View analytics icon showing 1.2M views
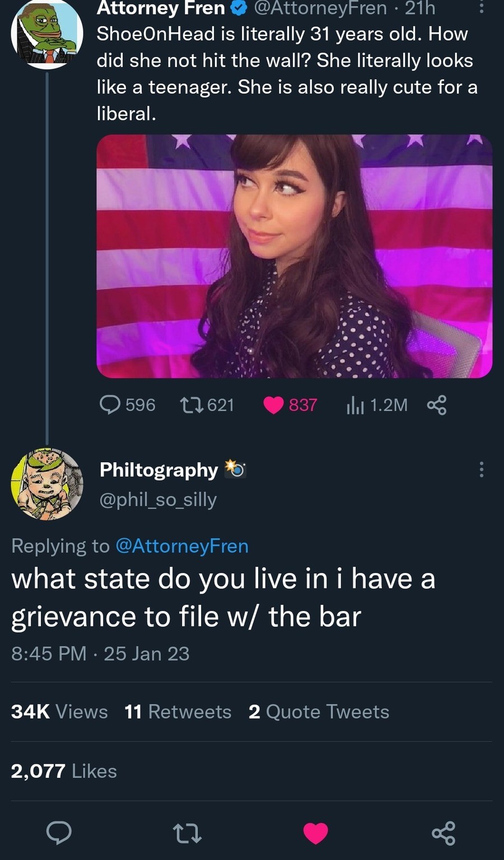The width and height of the screenshot is (504, 860). click(x=355, y=405)
